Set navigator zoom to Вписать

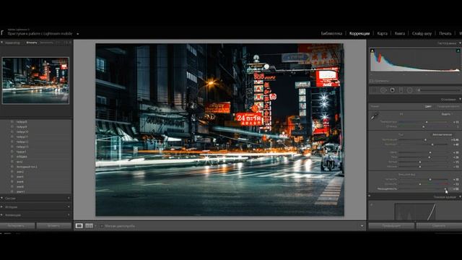click(x=32, y=43)
